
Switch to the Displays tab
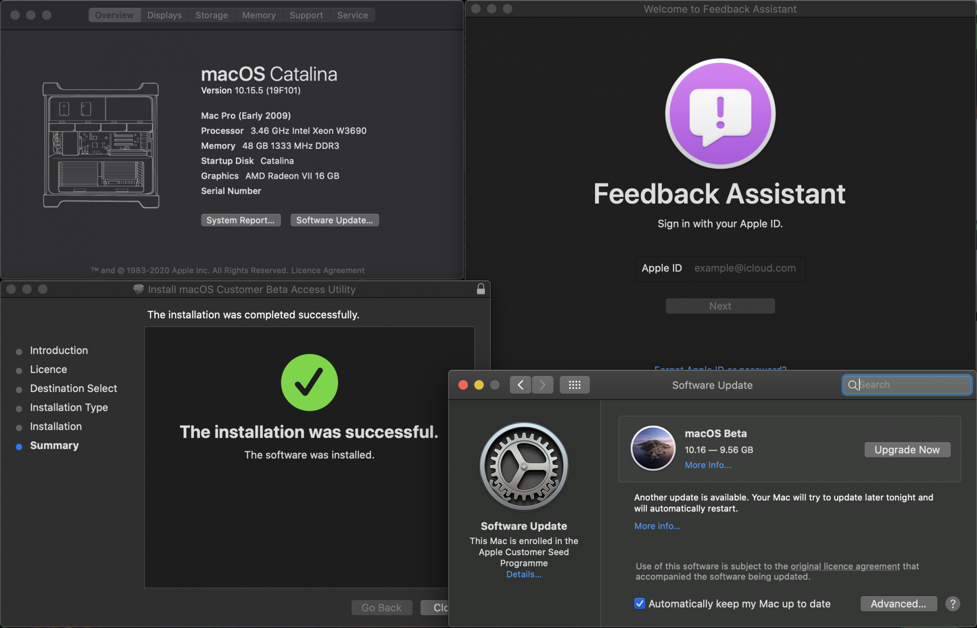pos(164,15)
